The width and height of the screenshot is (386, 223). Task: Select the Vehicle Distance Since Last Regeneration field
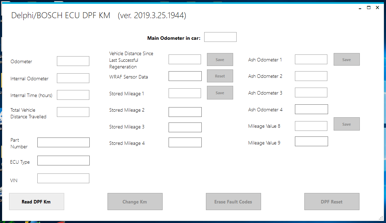click(x=185, y=59)
